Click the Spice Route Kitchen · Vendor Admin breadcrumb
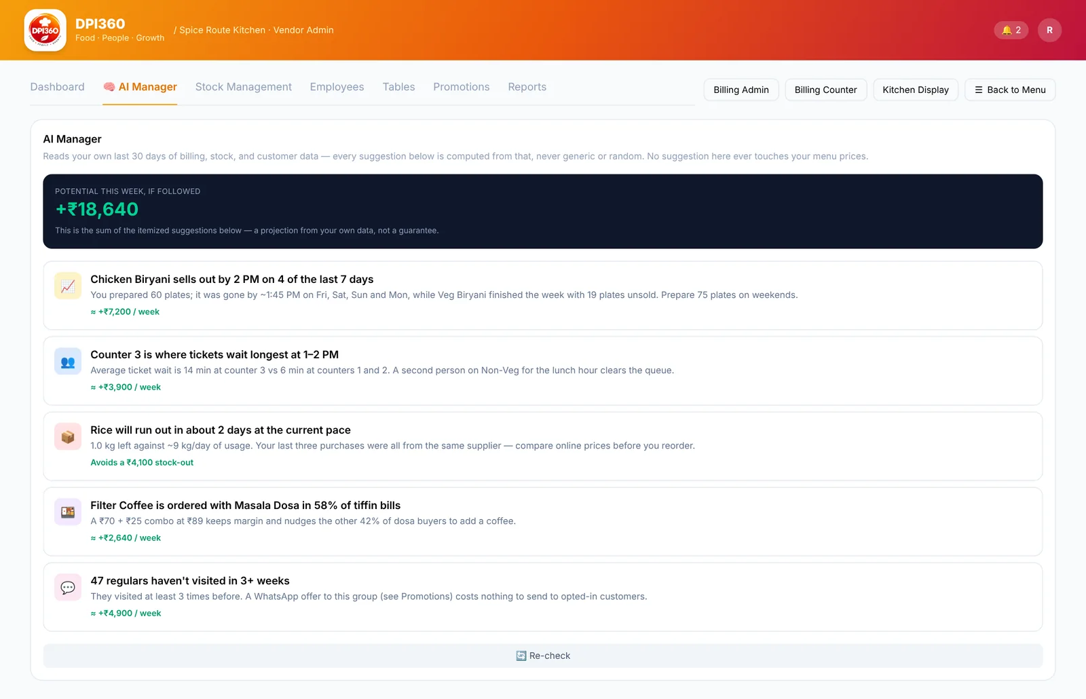1086x699 pixels. (257, 30)
